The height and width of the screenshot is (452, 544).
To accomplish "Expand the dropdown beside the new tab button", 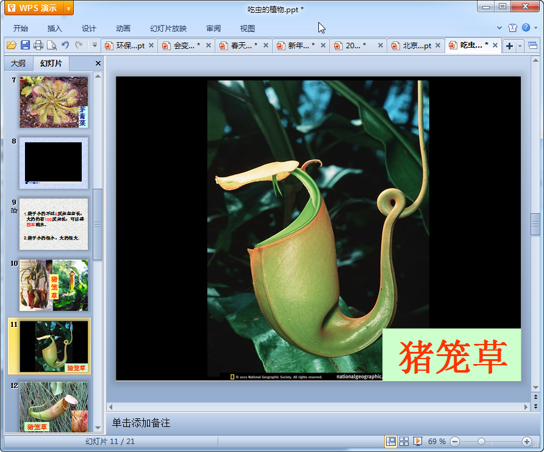I will coord(520,46).
